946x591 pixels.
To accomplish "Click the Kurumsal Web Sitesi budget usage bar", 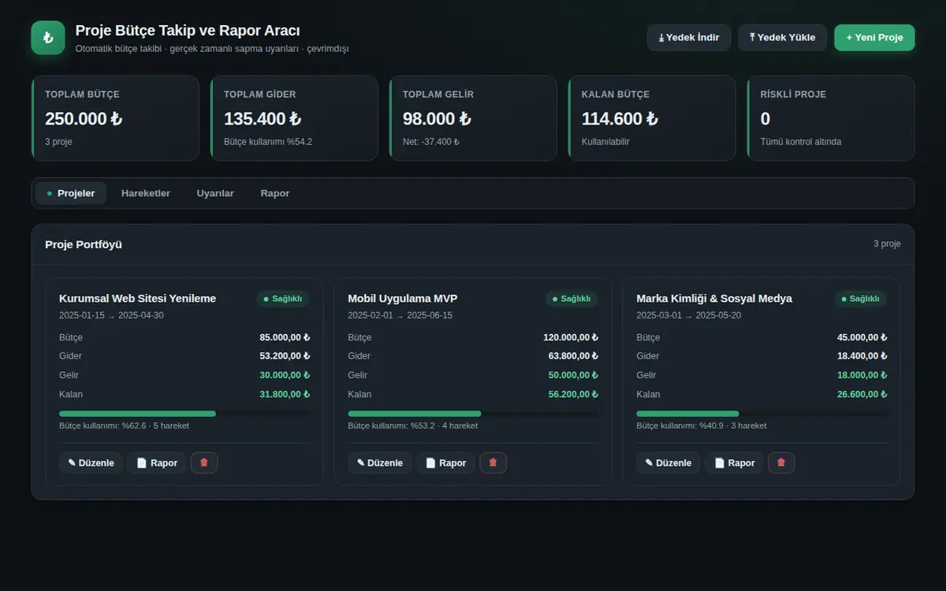I will tap(184, 414).
